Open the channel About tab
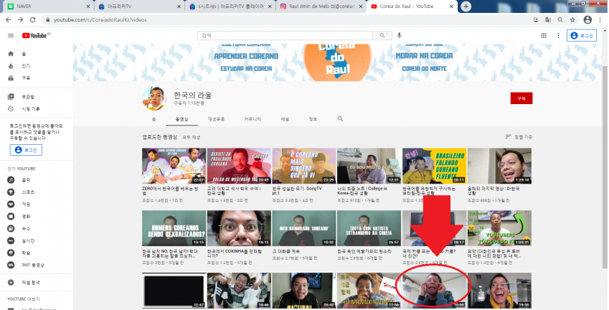The height and width of the screenshot is (310, 609). [313, 119]
